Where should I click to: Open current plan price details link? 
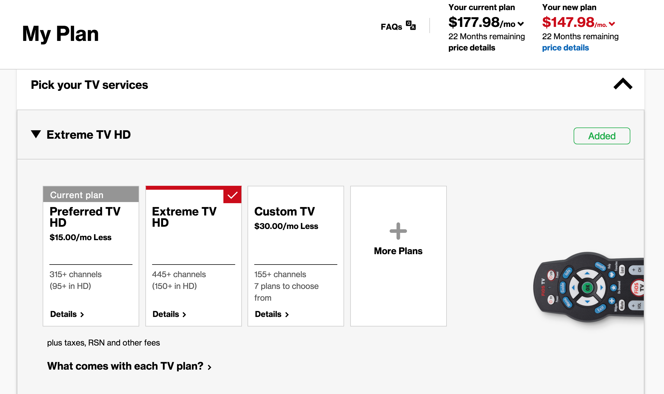(471, 48)
